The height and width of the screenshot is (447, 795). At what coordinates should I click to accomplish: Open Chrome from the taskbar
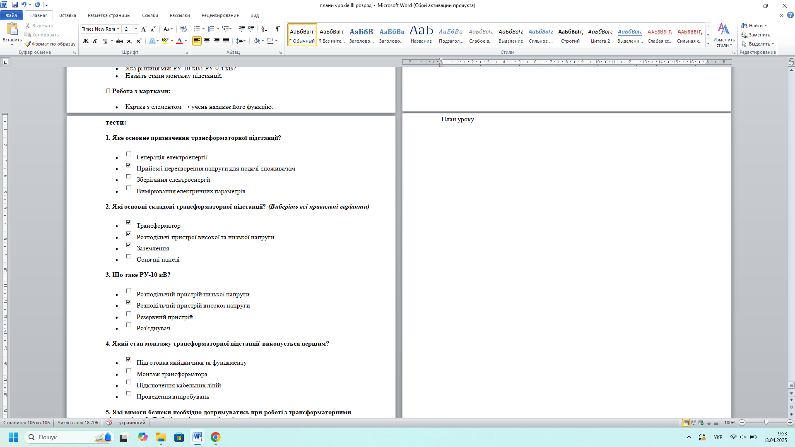215,437
